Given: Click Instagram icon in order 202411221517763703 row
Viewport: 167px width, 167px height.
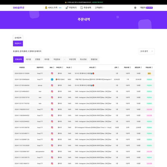Looking at the screenshot, I should click(52, 104).
